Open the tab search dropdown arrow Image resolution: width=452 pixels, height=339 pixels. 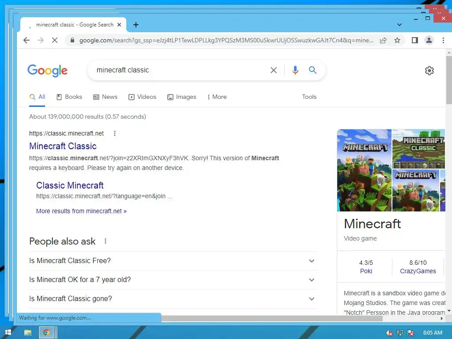click(399, 25)
